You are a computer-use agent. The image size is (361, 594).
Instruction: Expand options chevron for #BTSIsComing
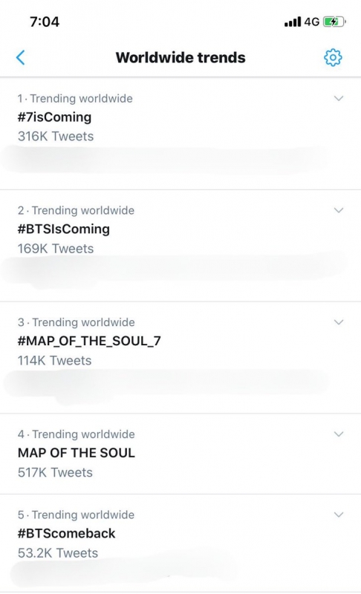[339, 210]
